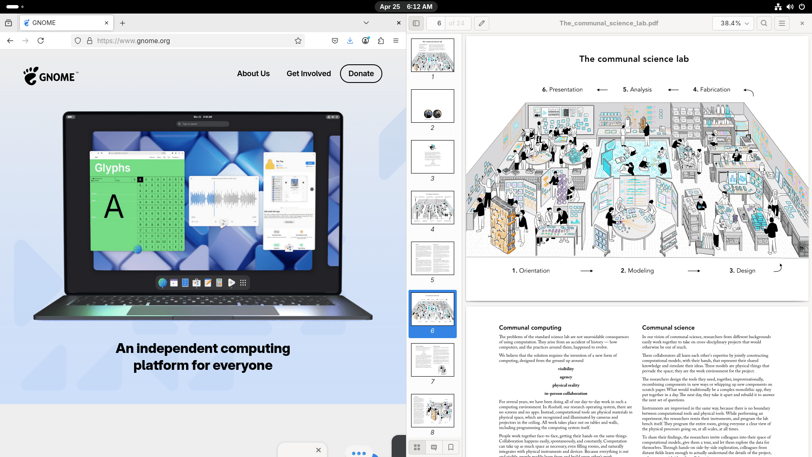Click the Donate button
Screen dimensions: 812x457
(x=361, y=74)
